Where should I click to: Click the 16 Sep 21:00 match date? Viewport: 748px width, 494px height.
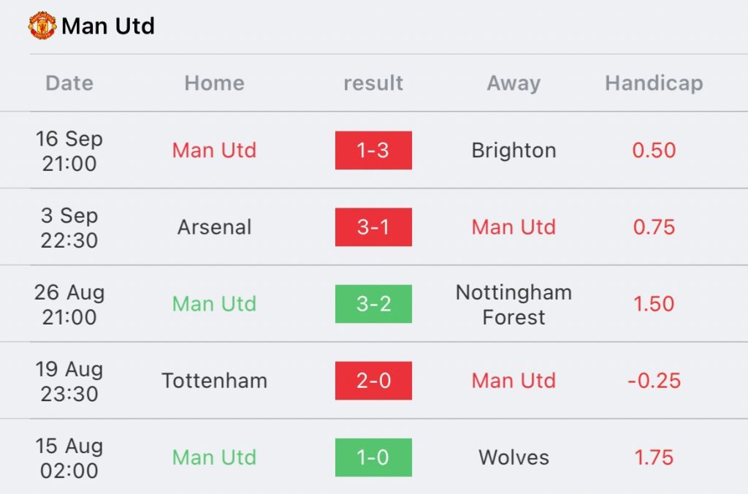[x=69, y=151]
